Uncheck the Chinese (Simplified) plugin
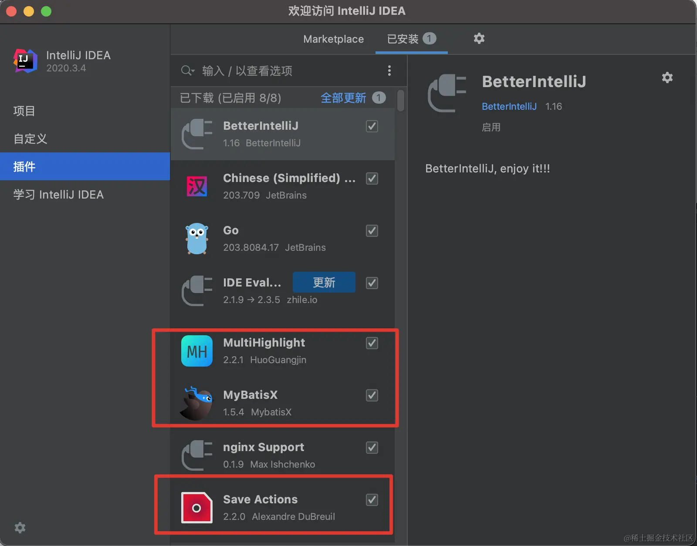Viewport: 697px width, 546px height. point(372,179)
